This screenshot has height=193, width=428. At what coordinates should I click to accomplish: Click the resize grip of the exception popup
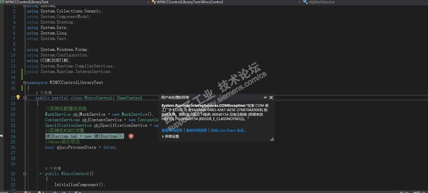click(x=272, y=139)
